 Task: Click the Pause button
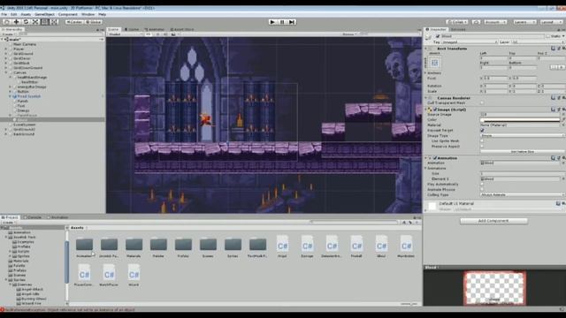282,22
